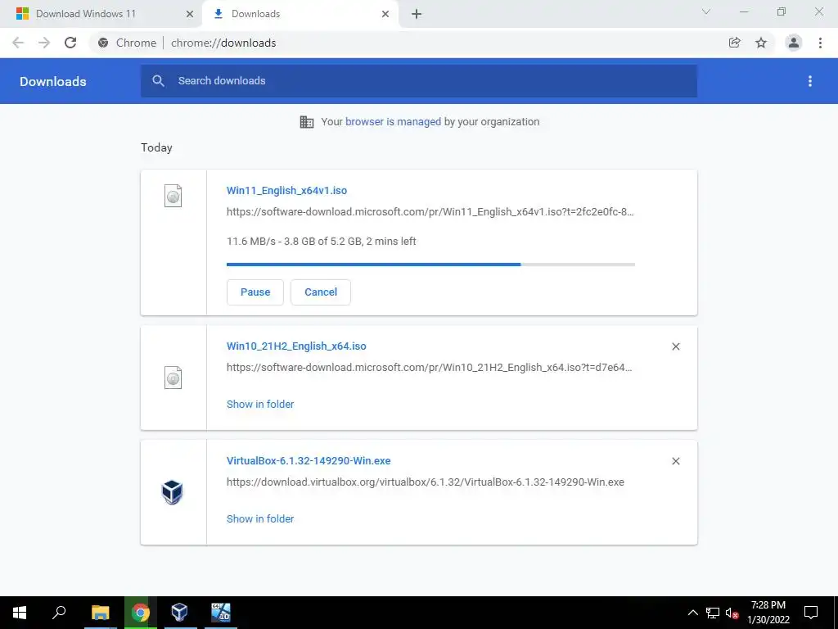Screen dimensions: 838x629
Task: Open the Windows Start menu
Action: (x=20, y=613)
